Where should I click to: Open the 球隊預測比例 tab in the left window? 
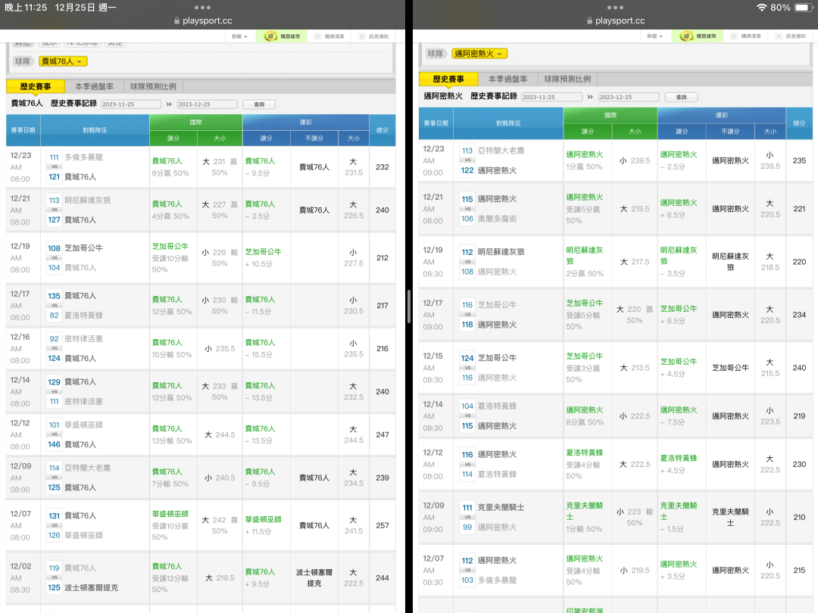point(153,86)
